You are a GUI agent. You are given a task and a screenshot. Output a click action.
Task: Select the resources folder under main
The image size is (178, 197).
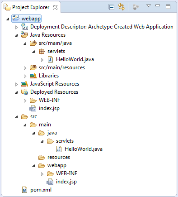[59, 157]
